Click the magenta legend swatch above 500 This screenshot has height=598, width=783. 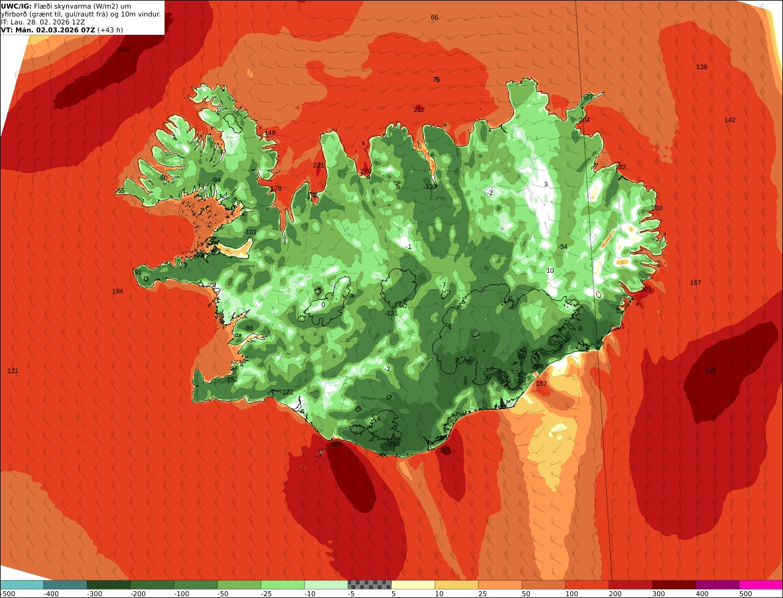(x=760, y=585)
